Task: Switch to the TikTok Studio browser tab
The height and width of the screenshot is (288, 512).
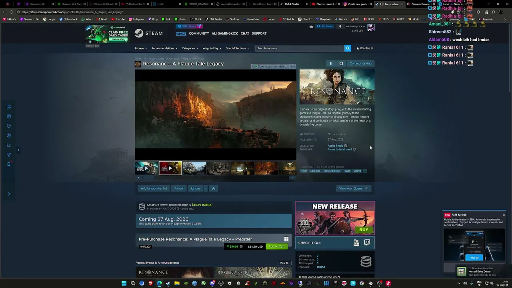Action: tap(292, 4)
